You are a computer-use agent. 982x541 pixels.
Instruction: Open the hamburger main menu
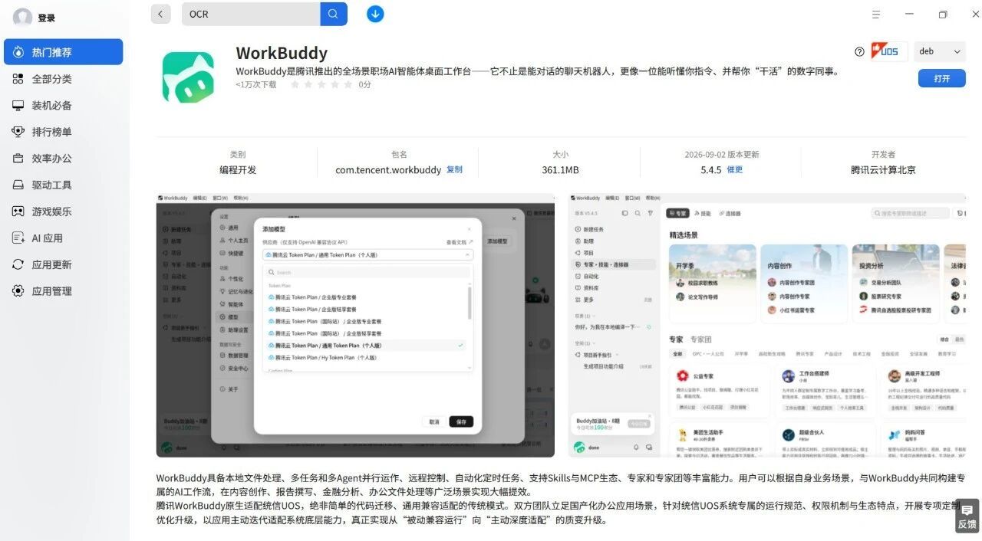(x=876, y=15)
